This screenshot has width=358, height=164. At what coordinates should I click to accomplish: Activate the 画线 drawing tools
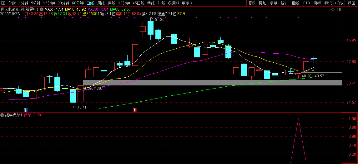point(295,3)
